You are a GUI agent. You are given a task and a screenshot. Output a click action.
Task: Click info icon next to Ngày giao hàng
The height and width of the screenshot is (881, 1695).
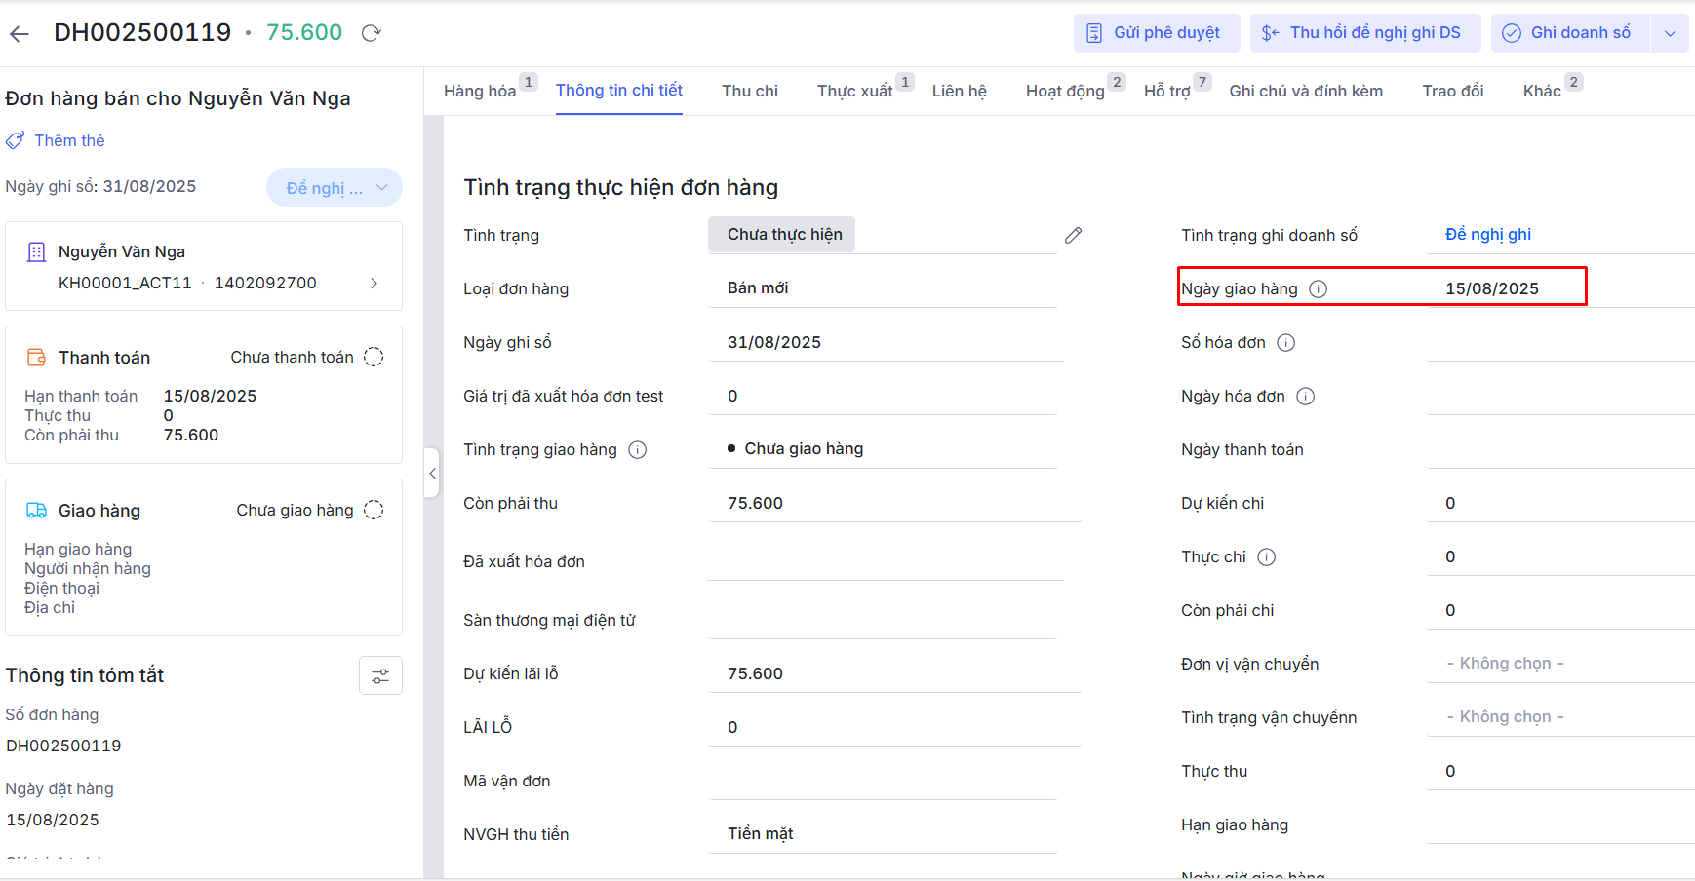point(1318,289)
